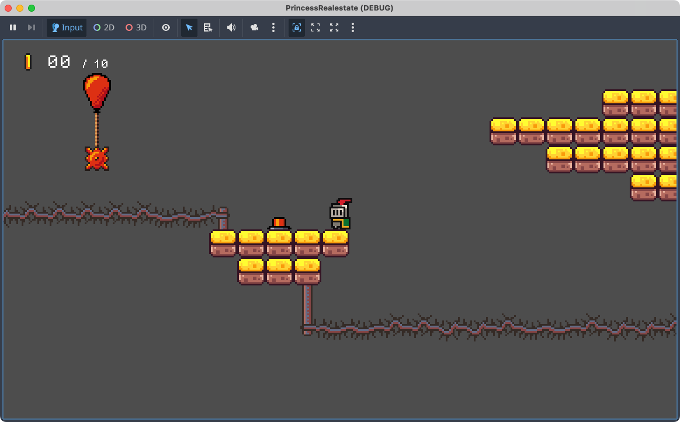Switch to Input selection mode
This screenshot has height=422, width=680.
(x=67, y=27)
